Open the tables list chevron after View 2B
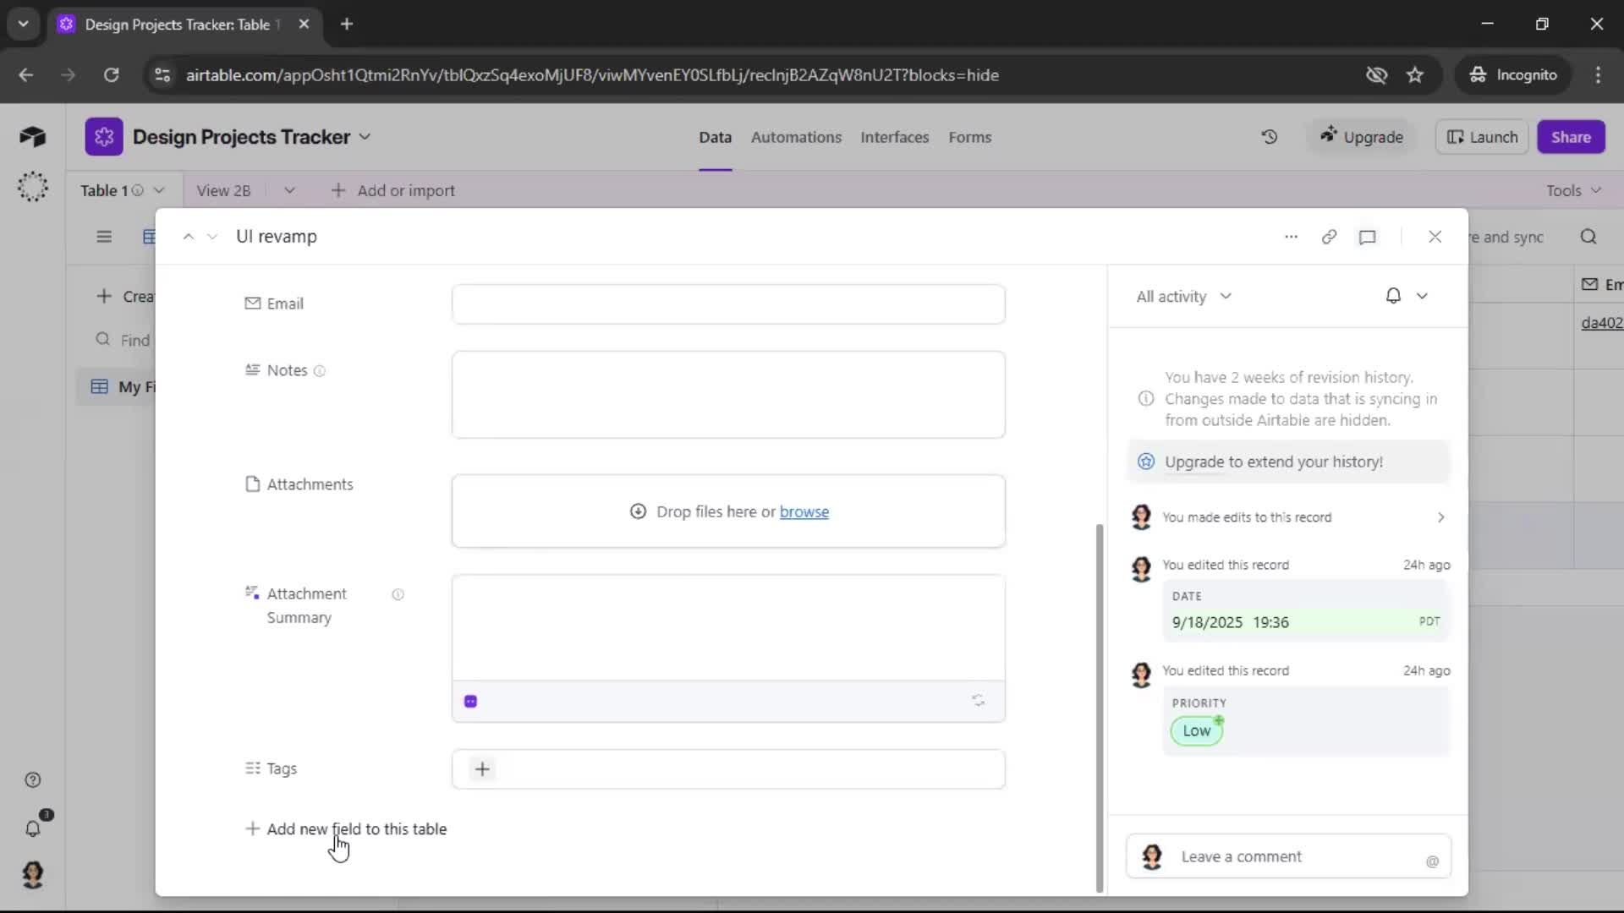The height and width of the screenshot is (913, 1624). click(289, 190)
